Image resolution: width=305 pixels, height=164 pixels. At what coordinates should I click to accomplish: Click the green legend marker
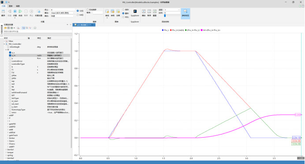(x=186, y=30)
